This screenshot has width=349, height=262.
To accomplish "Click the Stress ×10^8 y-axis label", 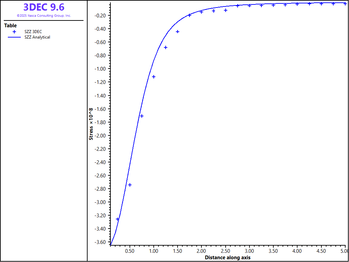I will click(x=91, y=124).
